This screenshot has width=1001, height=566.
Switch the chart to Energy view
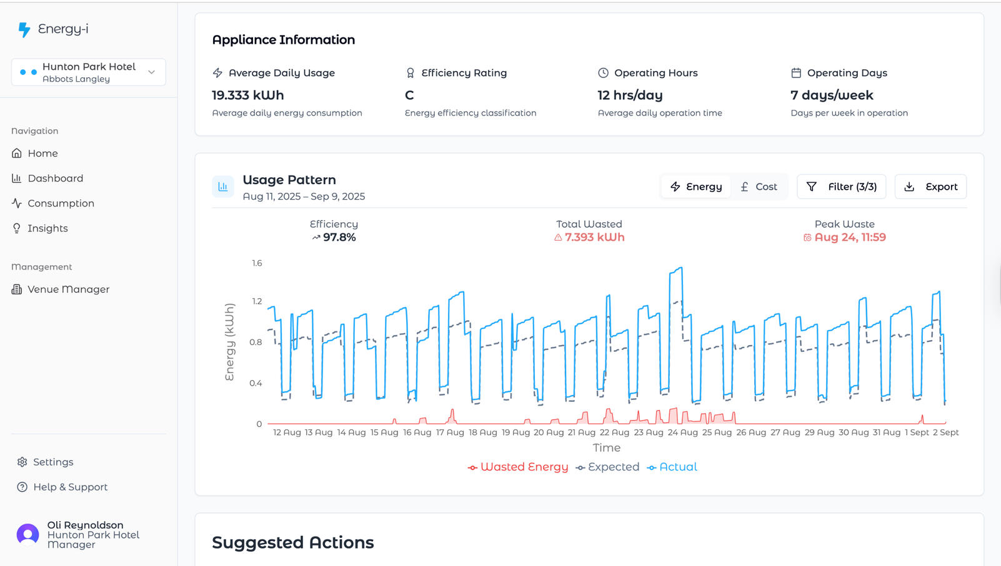pyautogui.click(x=696, y=187)
